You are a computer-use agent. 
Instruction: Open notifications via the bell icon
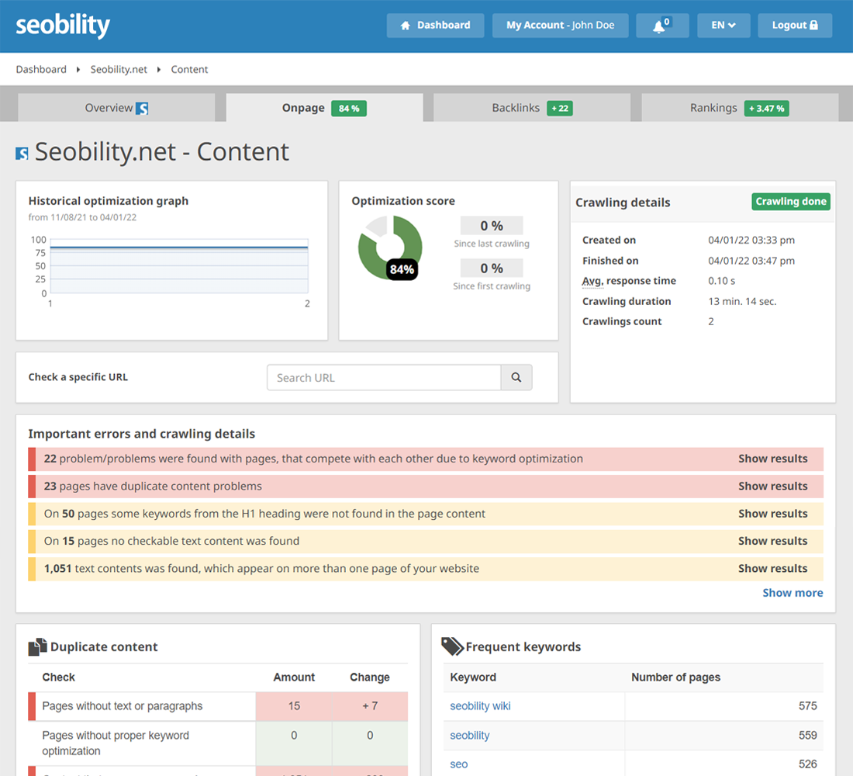click(660, 24)
